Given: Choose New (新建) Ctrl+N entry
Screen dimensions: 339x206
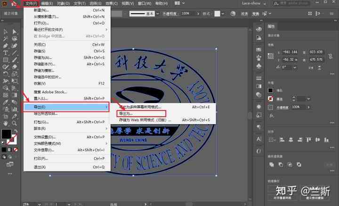Looking at the screenshot, I should 67,10.
